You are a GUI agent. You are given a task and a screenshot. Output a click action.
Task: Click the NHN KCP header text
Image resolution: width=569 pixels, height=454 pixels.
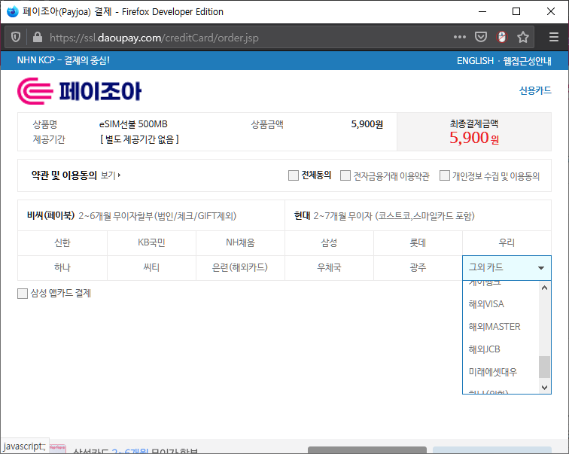(x=63, y=60)
